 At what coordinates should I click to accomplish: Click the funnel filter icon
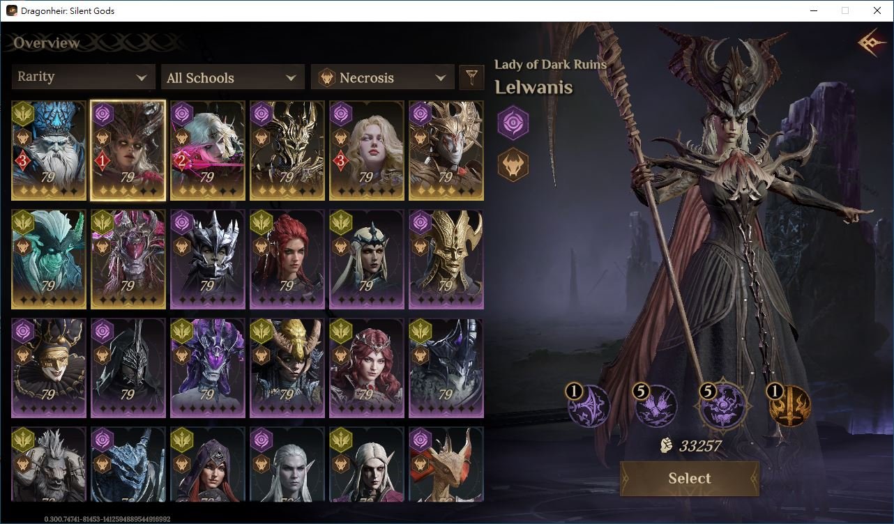472,77
